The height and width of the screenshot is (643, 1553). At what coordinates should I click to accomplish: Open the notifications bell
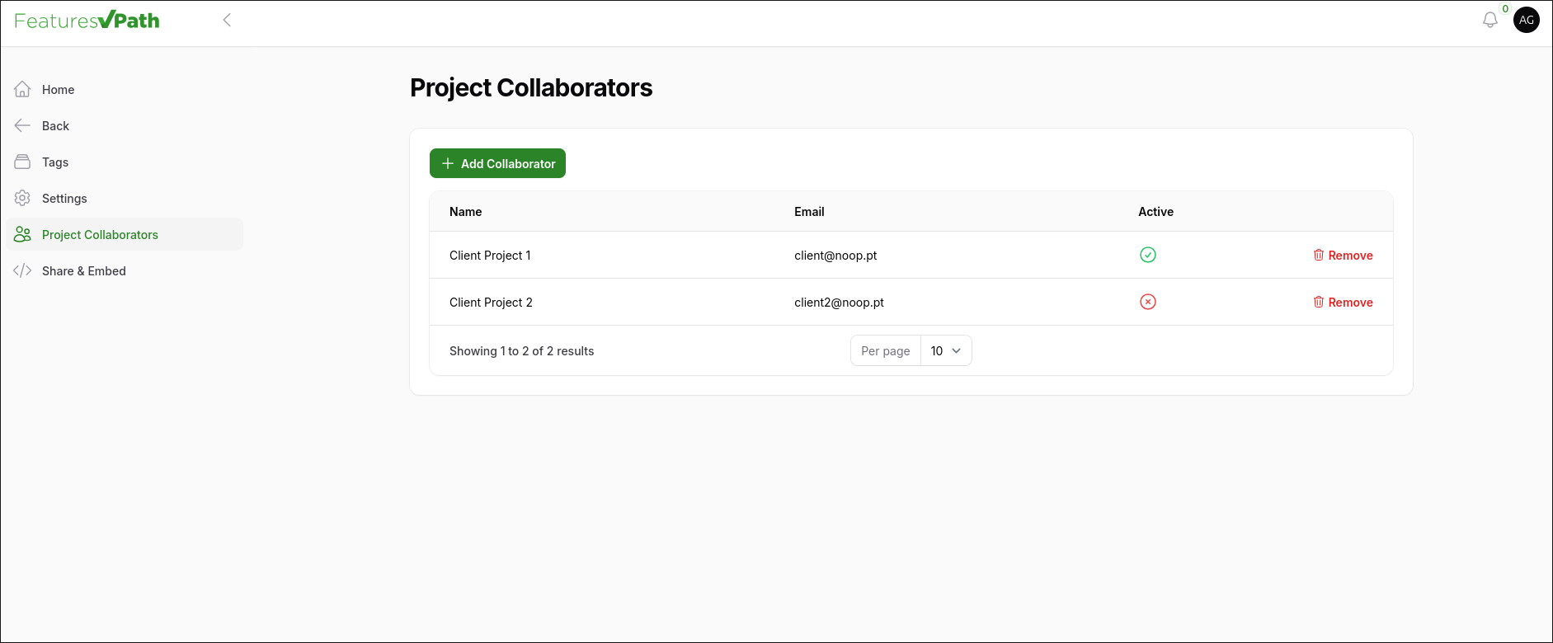coord(1489,20)
